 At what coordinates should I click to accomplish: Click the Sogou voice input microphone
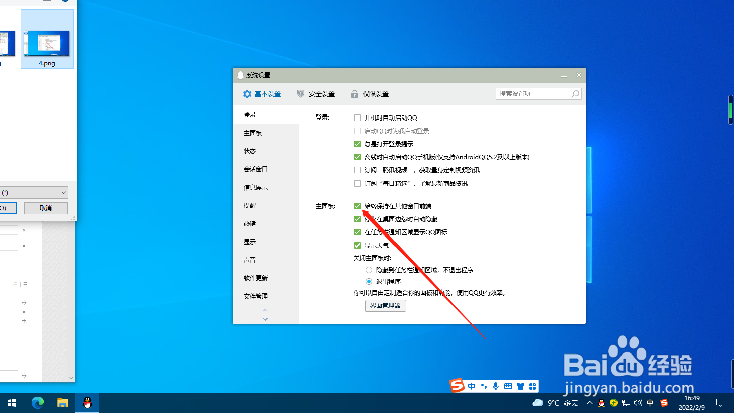496,386
